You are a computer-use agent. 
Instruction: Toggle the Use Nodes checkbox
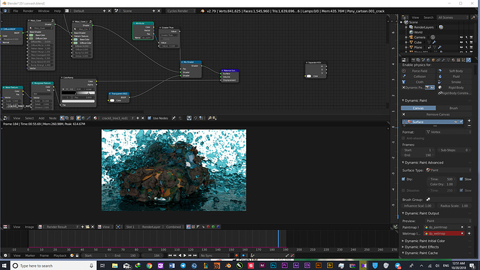coord(150,118)
